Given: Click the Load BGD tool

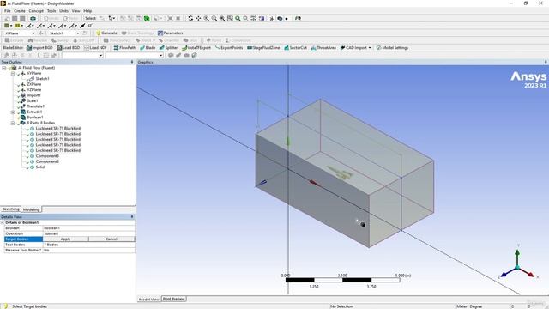Looking at the screenshot, I should tap(69, 48).
